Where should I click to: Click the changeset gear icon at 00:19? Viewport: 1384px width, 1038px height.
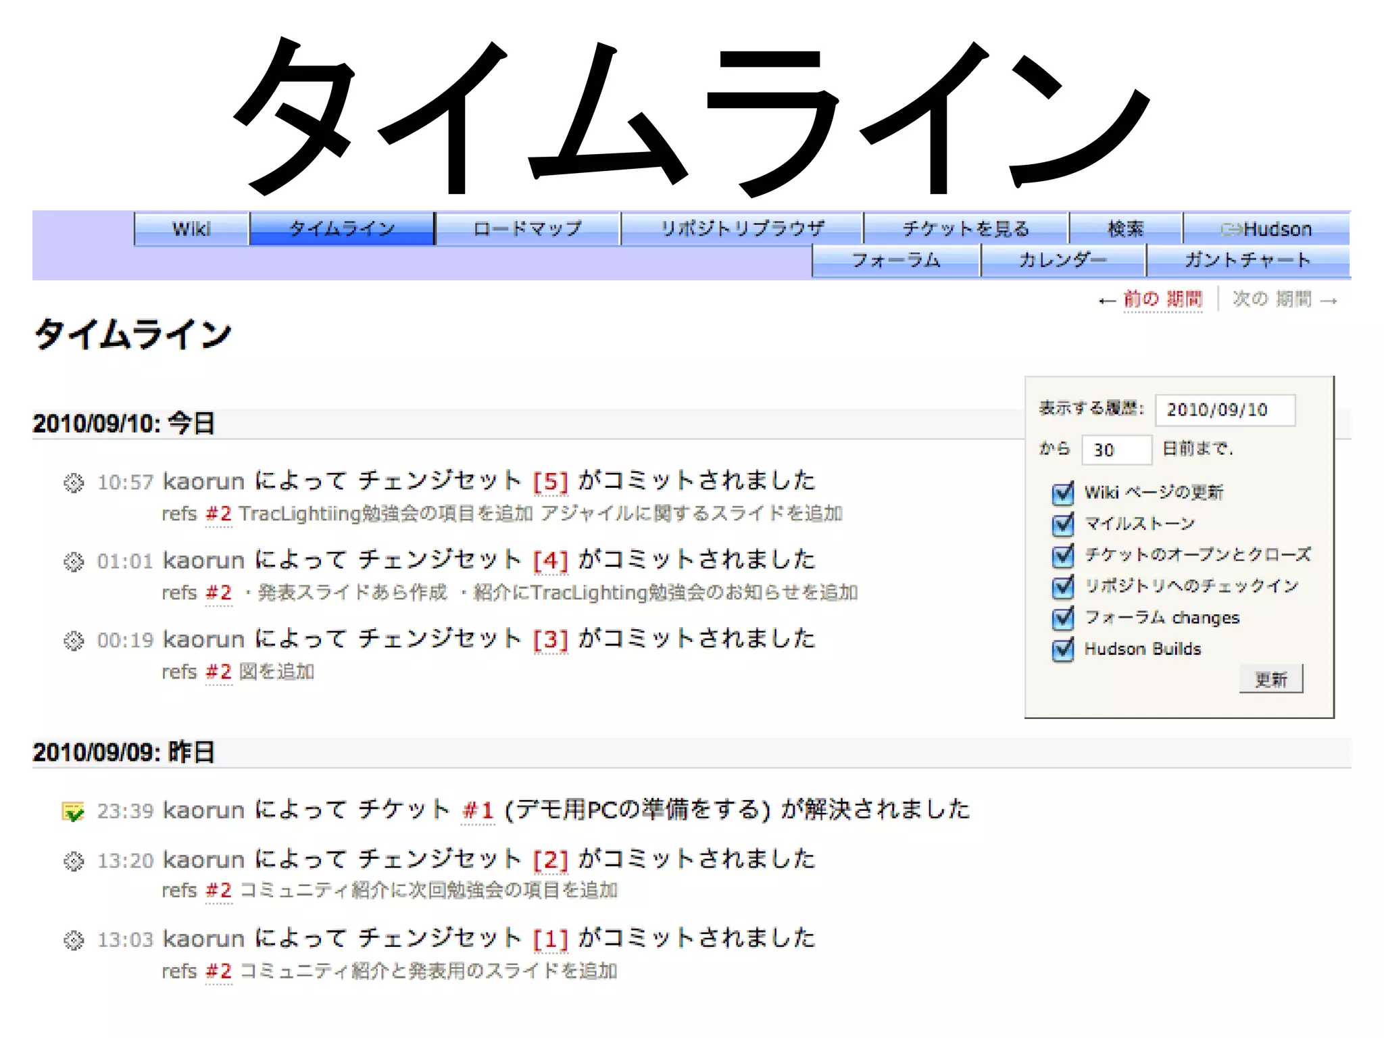pyautogui.click(x=74, y=640)
